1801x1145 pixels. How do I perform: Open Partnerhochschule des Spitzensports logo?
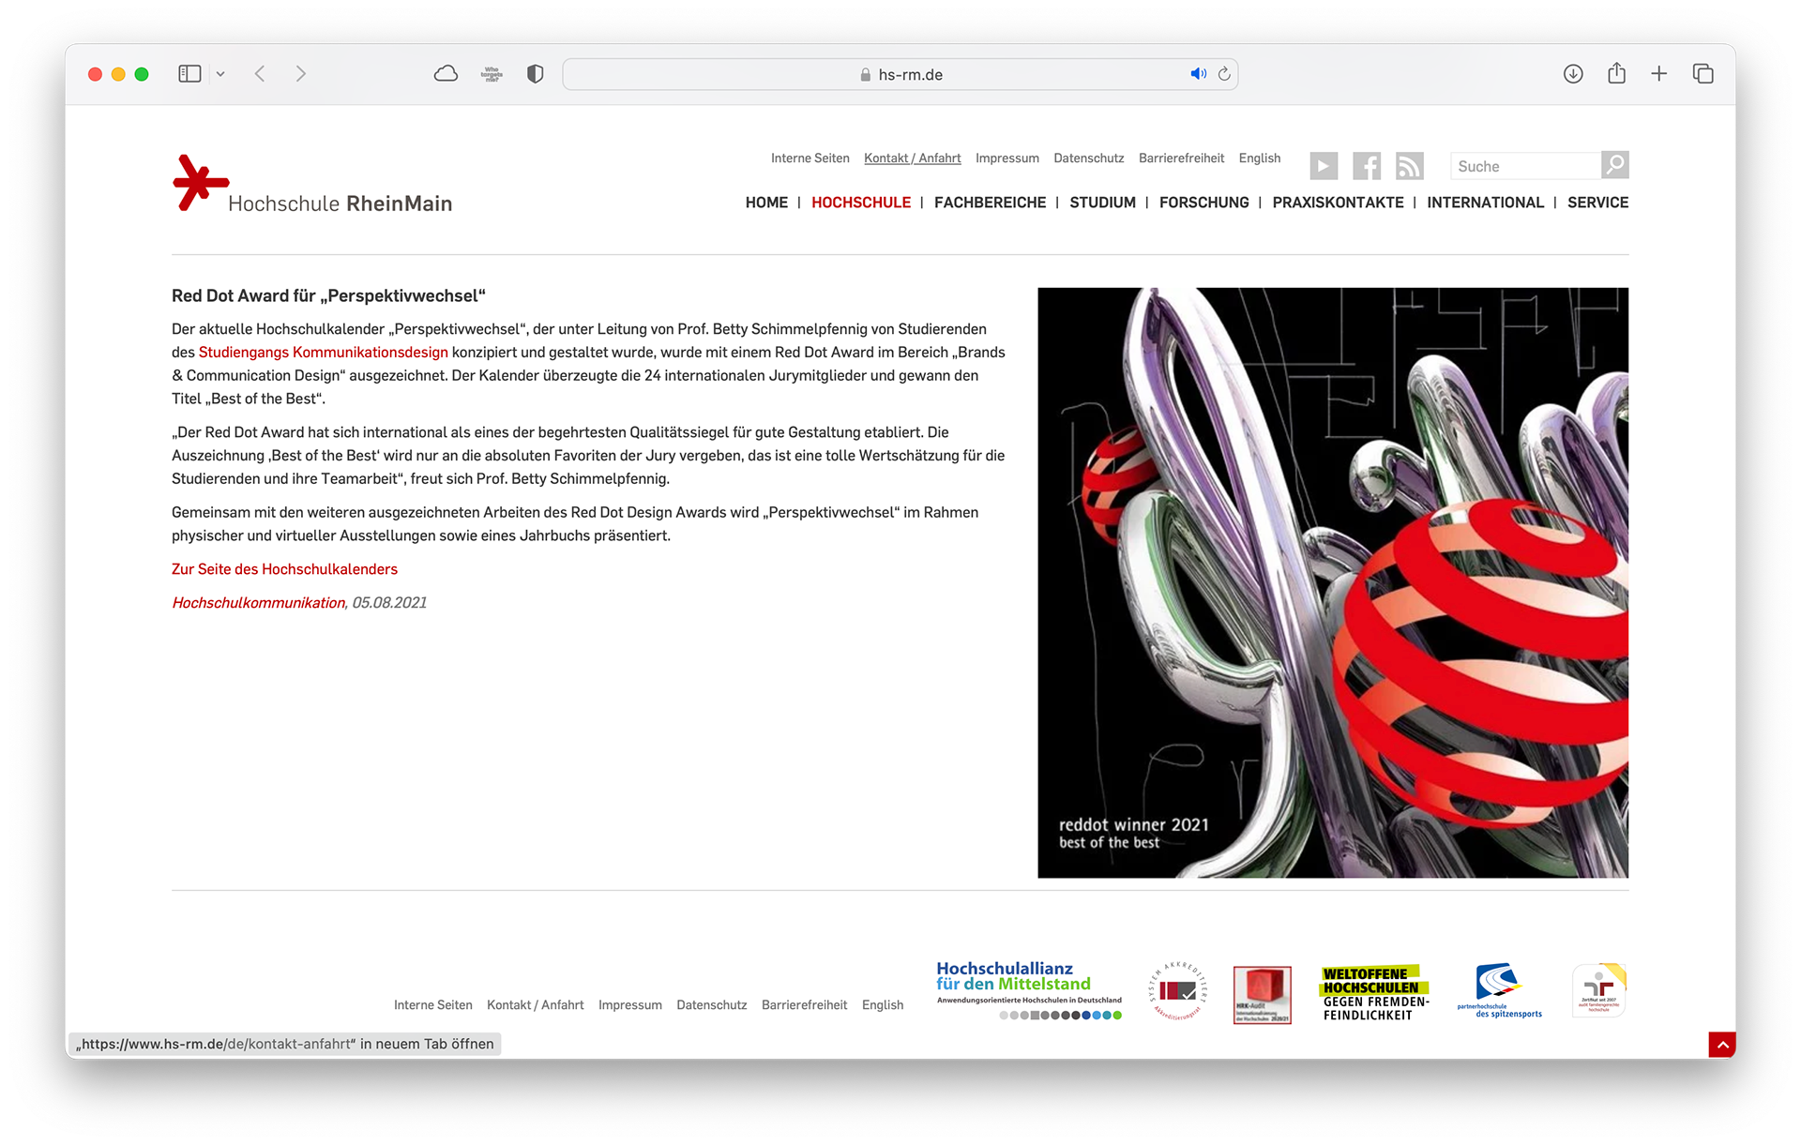click(1499, 990)
